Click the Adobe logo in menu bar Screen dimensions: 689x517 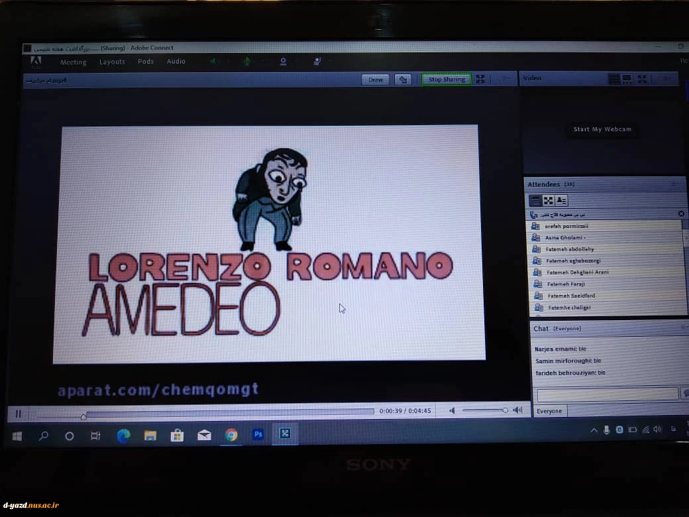click(36, 62)
